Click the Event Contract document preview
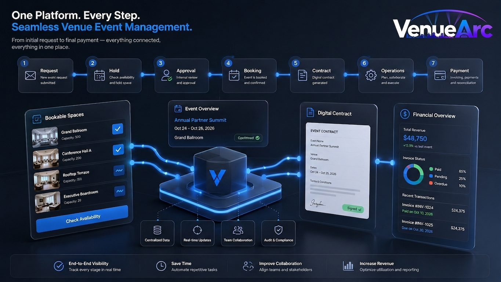Viewport: 501px width, 282px height. pyautogui.click(x=338, y=171)
